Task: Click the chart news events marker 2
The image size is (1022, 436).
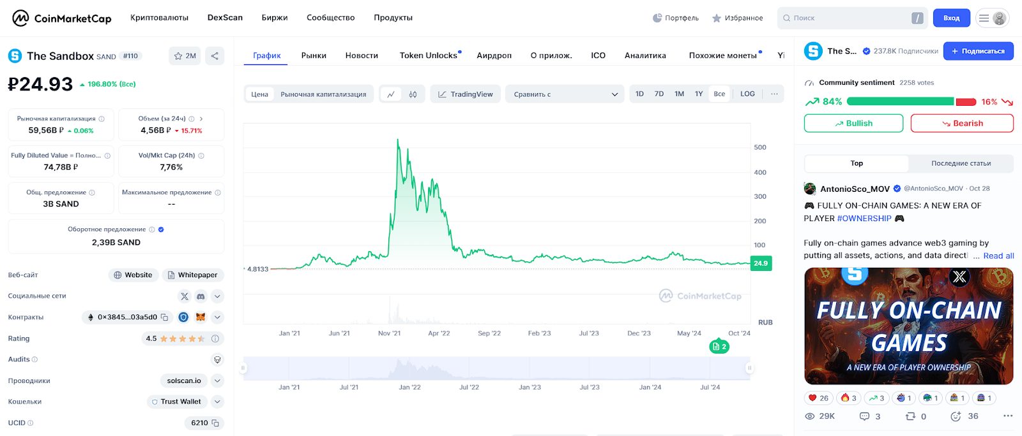Action: coord(719,347)
